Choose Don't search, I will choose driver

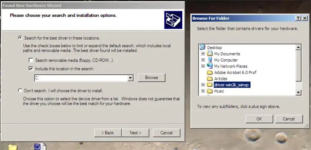(20, 91)
